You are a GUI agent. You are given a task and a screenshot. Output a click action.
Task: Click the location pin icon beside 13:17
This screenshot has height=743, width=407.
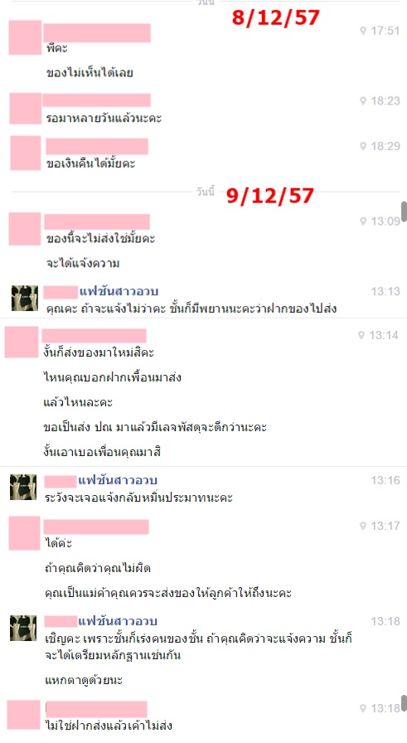pos(363,526)
